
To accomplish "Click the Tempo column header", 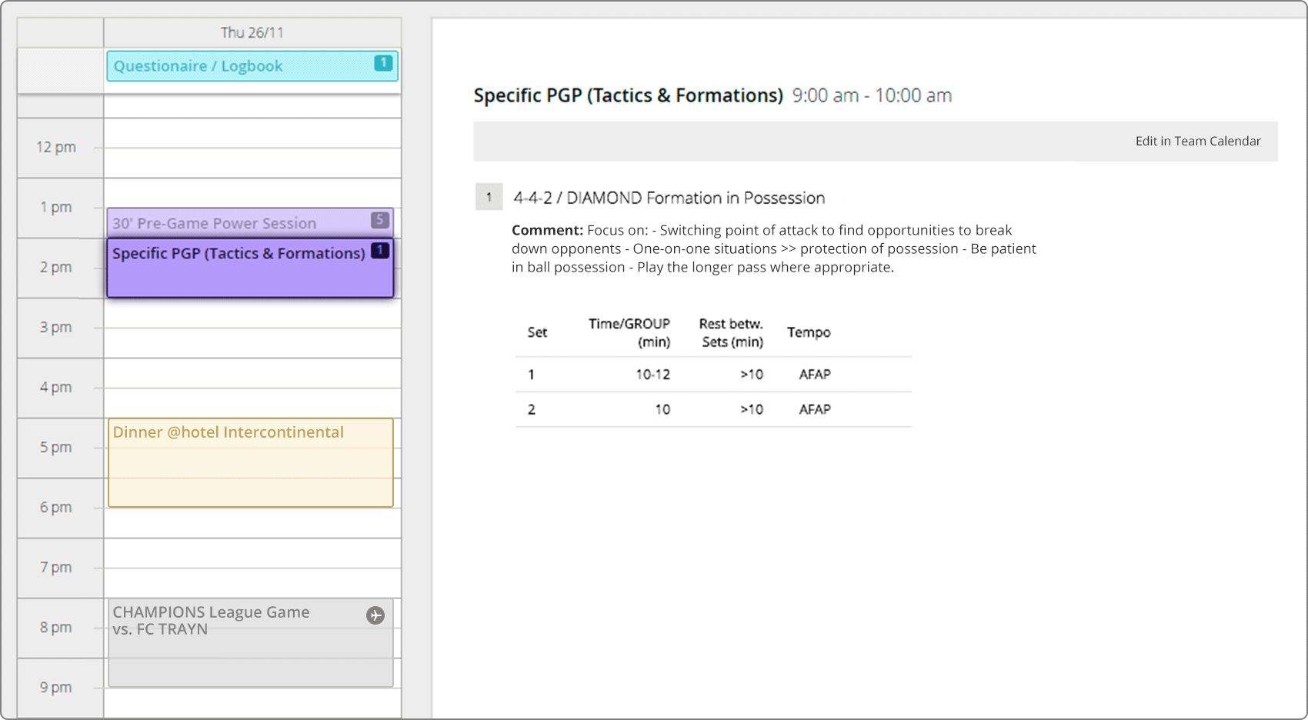I will 808,332.
